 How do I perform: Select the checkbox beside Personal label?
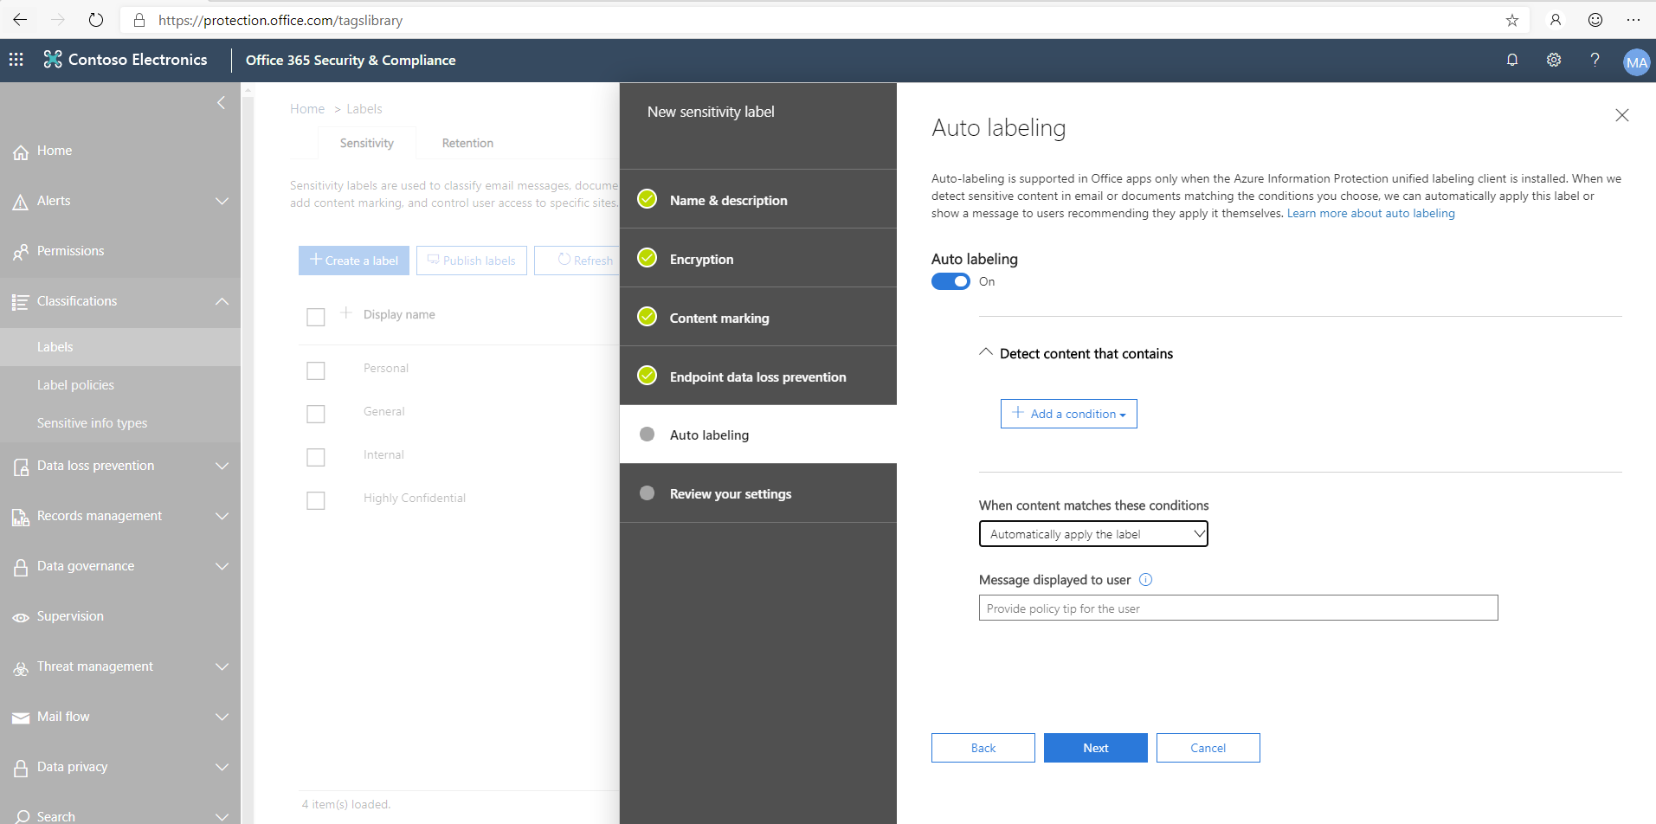click(x=315, y=370)
